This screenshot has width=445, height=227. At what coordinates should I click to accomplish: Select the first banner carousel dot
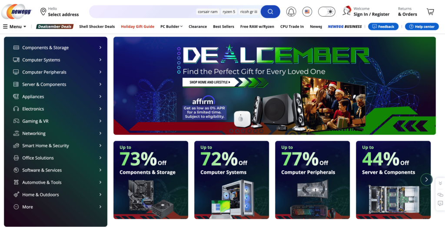231,131
